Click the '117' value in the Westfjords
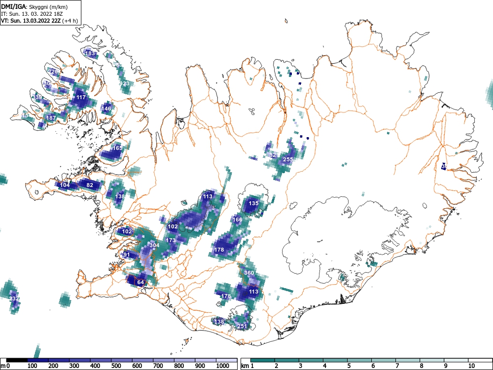Viewport: 493px width, 370px height. [x=81, y=97]
